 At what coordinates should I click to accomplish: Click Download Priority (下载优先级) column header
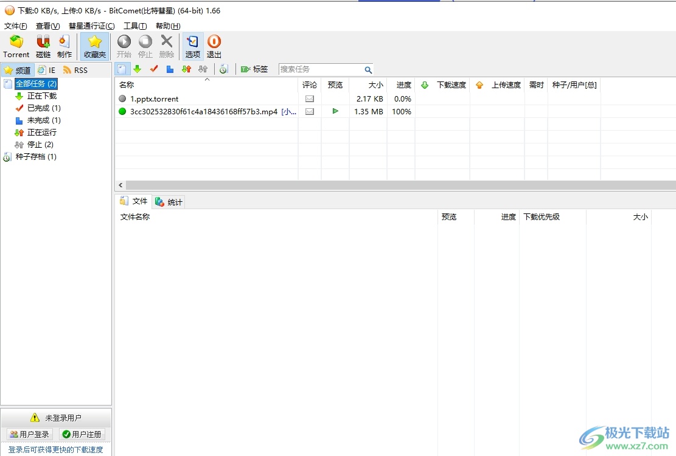552,217
